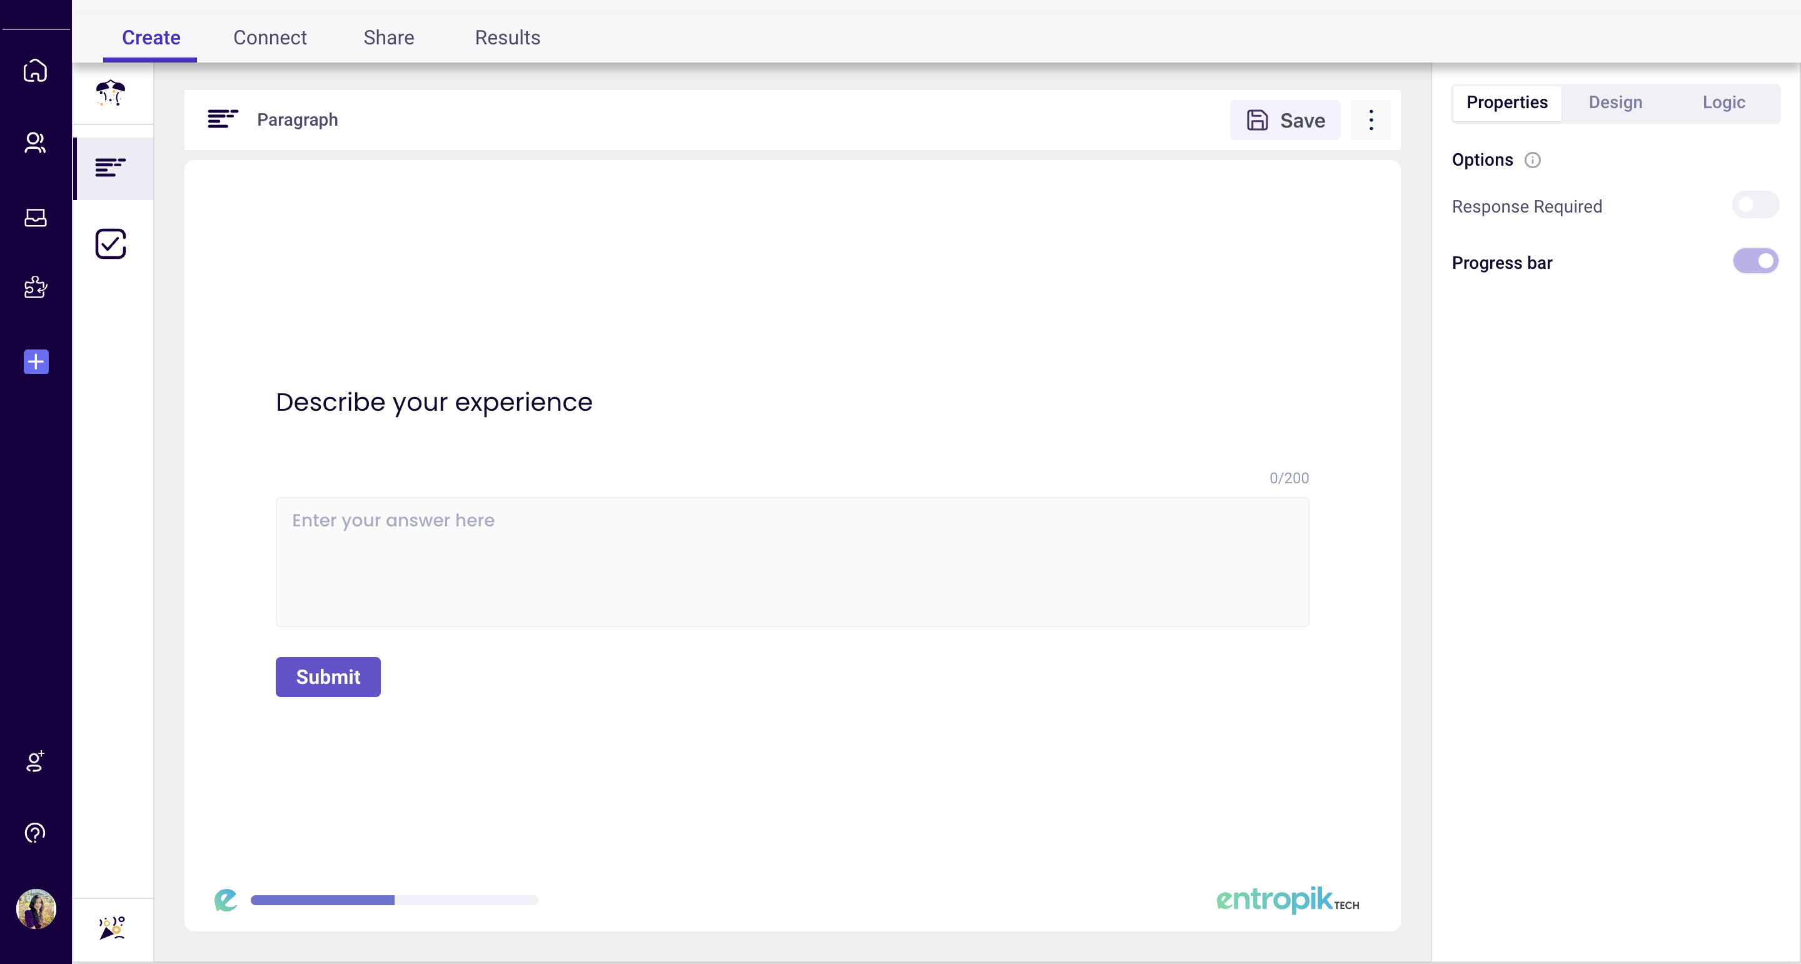Screen dimensions: 1801x964
Task: Select the welcome screen celebration icon
Action: pos(111,93)
